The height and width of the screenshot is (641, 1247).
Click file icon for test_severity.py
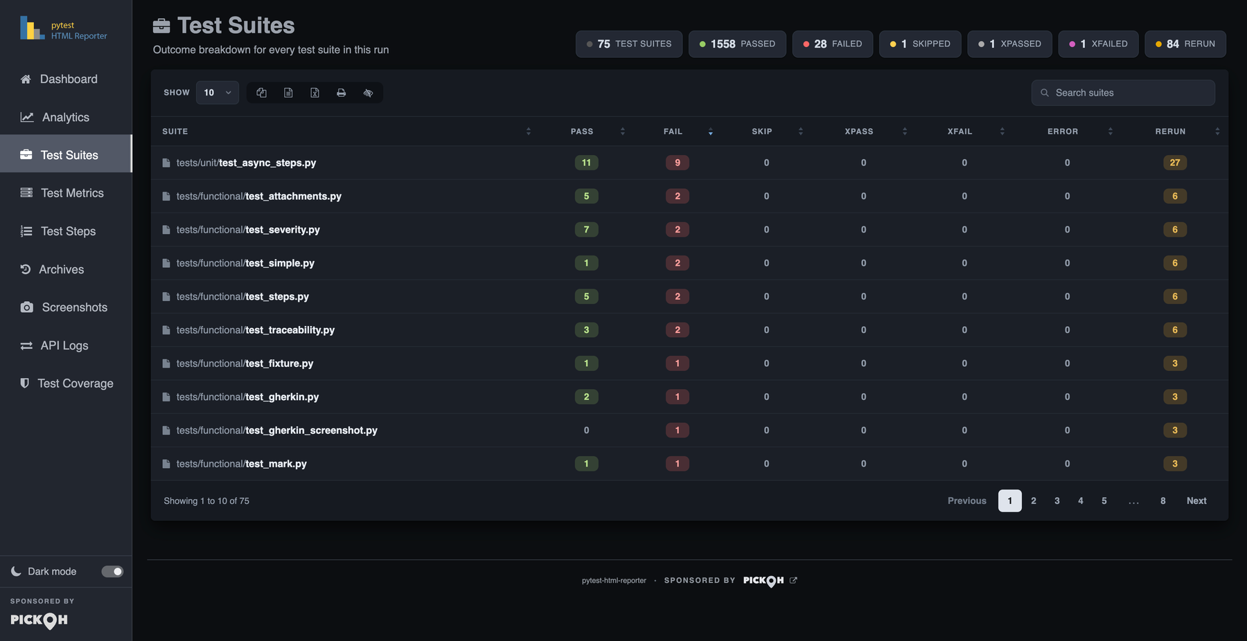click(x=166, y=230)
